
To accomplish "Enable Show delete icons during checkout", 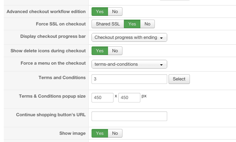I will tap(100, 51).
